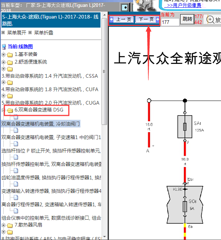Select the 7.散热器风扇 tree item
The width and height of the screenshot is (221, 240).
pyautogui.click(x=28, y=225)
